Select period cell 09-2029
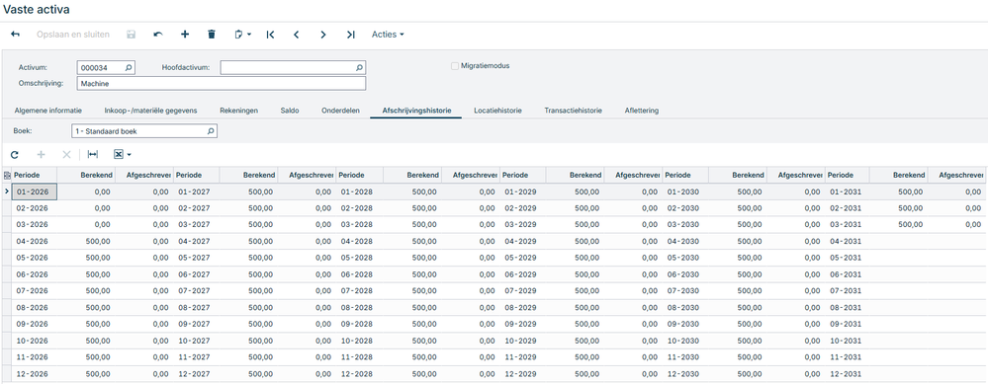This screenshot has width=988, height=384. click(522, 324)
